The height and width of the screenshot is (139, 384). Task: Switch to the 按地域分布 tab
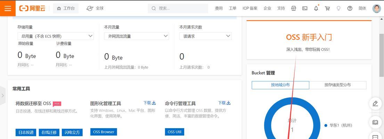click(x=280, y=85)
